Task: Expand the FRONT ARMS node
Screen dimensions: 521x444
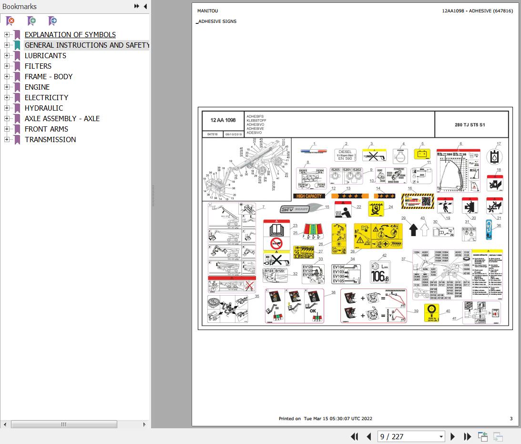Action: [x=7, y=129]
